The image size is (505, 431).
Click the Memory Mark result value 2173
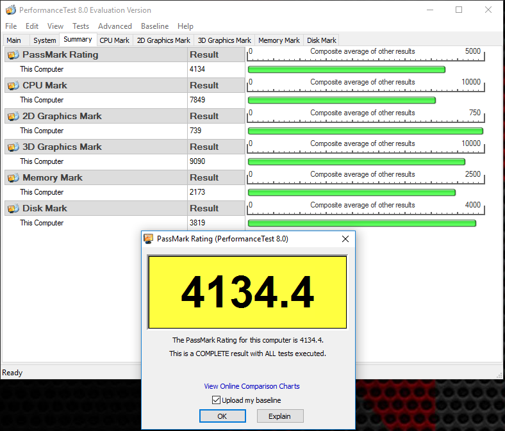click(x=197, y=192)
